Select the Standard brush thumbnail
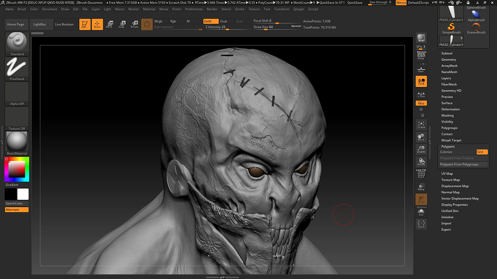Viewport: 497px width, 279px height. pyautogui.click(x=17, y=42)
